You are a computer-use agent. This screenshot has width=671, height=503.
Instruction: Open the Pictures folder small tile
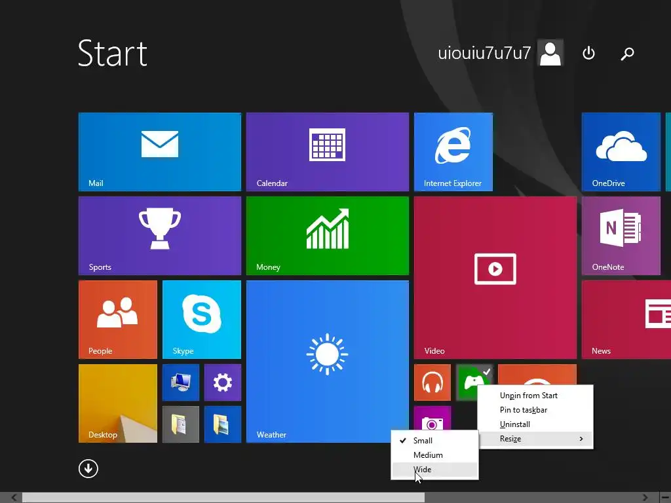click(x=223, y=424)
